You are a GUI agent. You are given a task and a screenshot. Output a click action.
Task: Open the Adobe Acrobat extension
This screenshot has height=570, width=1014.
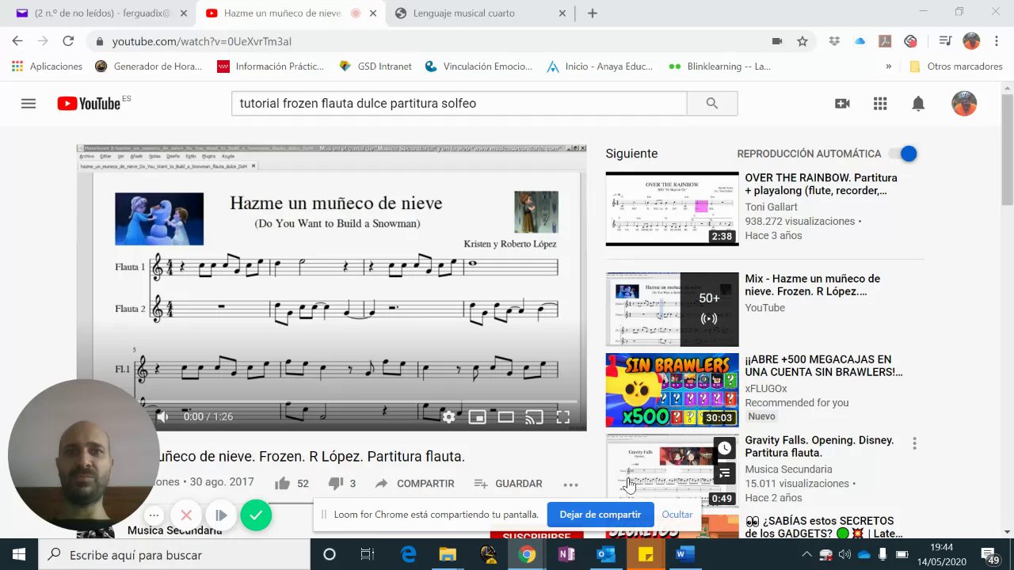tap(886, 41)
